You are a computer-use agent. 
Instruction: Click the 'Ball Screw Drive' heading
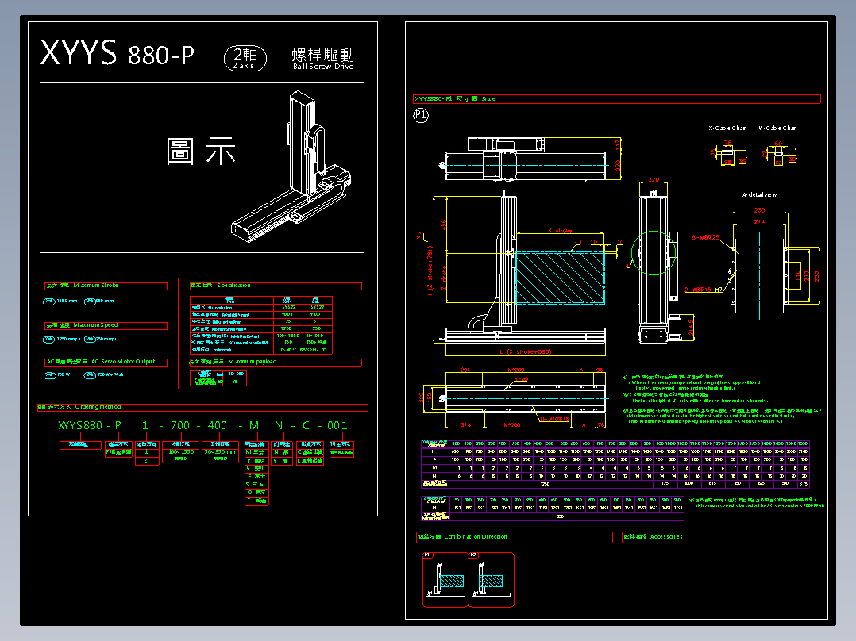pos(323,67)
